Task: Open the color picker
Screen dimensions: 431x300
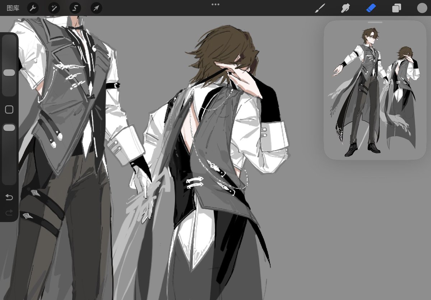Action: click(421, 8)
